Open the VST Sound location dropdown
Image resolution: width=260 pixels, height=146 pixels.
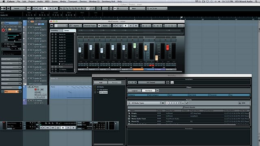(x=152, y=82)
